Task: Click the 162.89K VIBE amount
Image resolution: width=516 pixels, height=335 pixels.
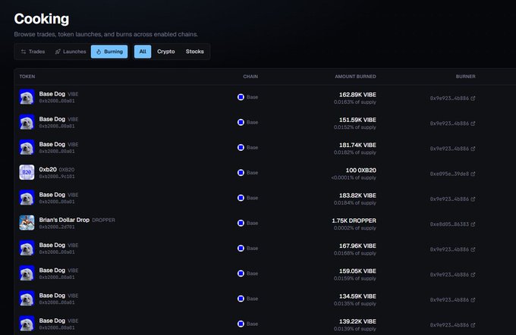Action: click(x=357, y=95)
